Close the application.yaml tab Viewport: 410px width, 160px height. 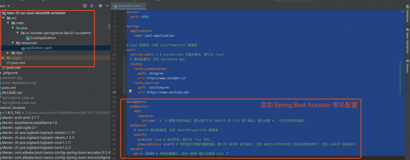143,6
